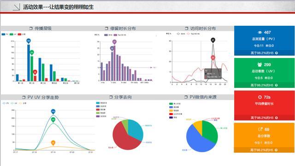Click the diagonal arrow icon in the slide title
Screen dimensions: 295x166
point(17,7)
